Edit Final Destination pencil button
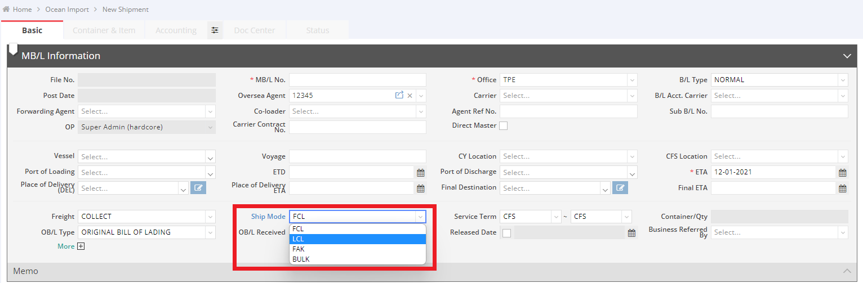This screenshot has width=863, height=283. point(620,188)
